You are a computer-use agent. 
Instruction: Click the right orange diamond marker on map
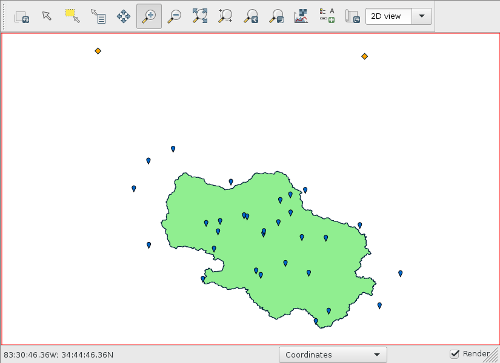[364, 56]
